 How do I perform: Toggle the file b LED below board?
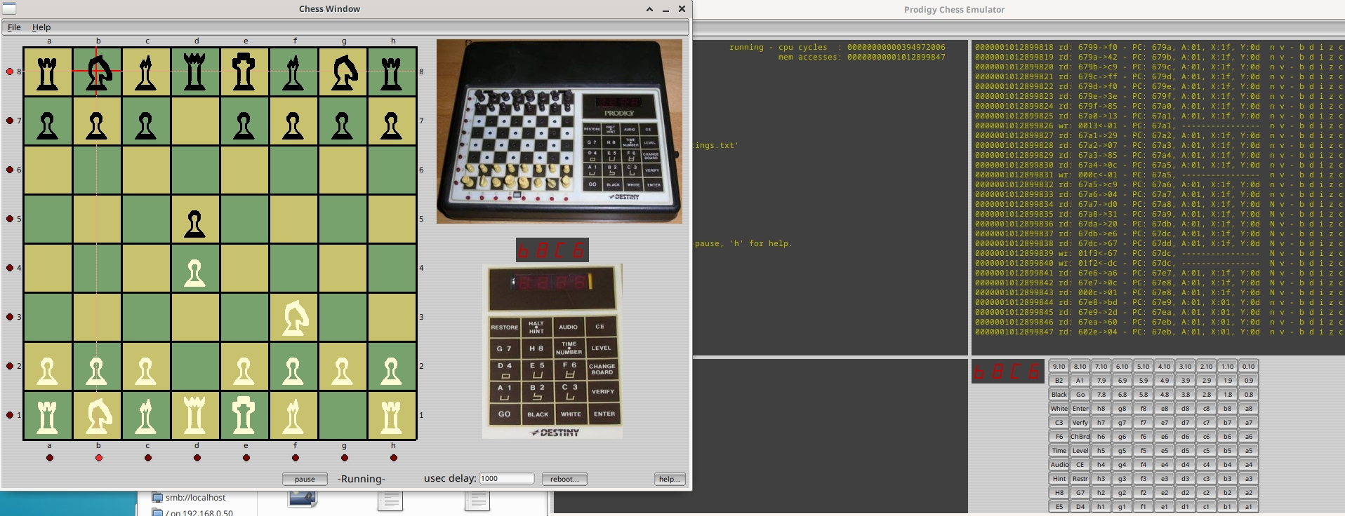coord(99,458)
